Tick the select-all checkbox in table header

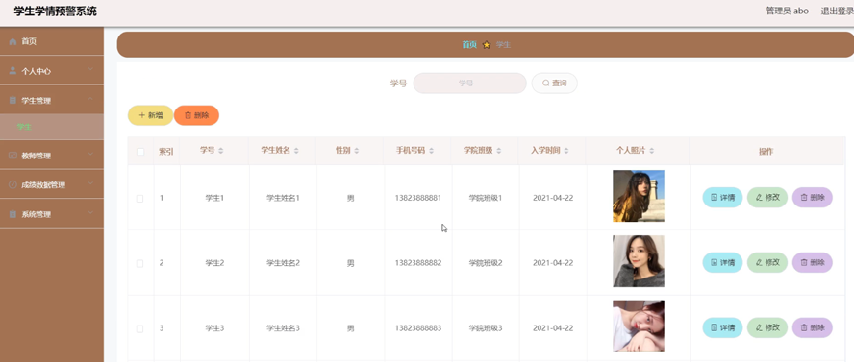(140, 152)
